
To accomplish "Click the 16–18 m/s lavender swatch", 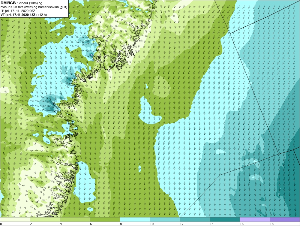I will 255,219.
